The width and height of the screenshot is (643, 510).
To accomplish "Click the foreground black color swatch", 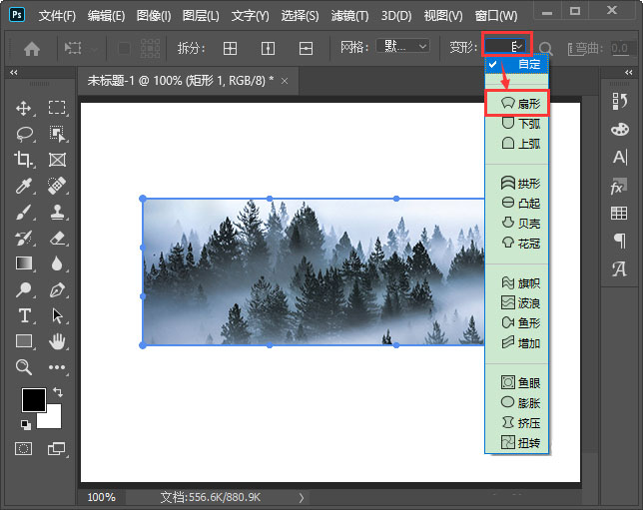I will (x=34, y=400).
